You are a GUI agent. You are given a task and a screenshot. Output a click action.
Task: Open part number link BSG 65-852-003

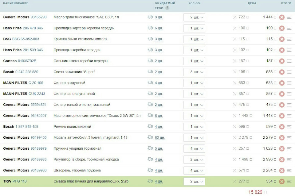click(x=26, y=39)
